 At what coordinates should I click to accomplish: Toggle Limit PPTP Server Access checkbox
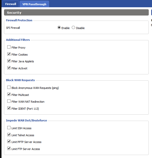9,142
